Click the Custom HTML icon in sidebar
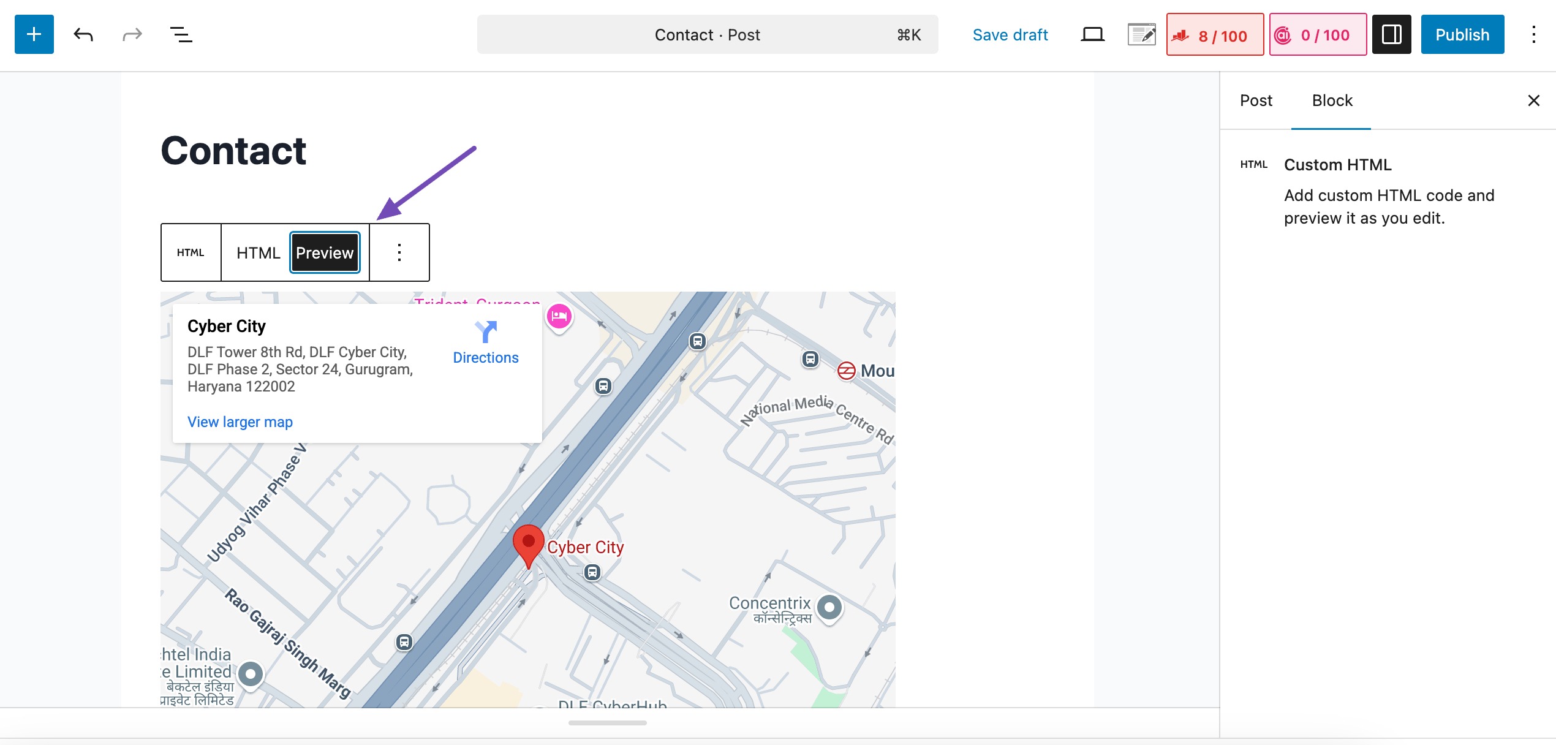This screenshot has width=1556, height=745. pos(1254,164)
